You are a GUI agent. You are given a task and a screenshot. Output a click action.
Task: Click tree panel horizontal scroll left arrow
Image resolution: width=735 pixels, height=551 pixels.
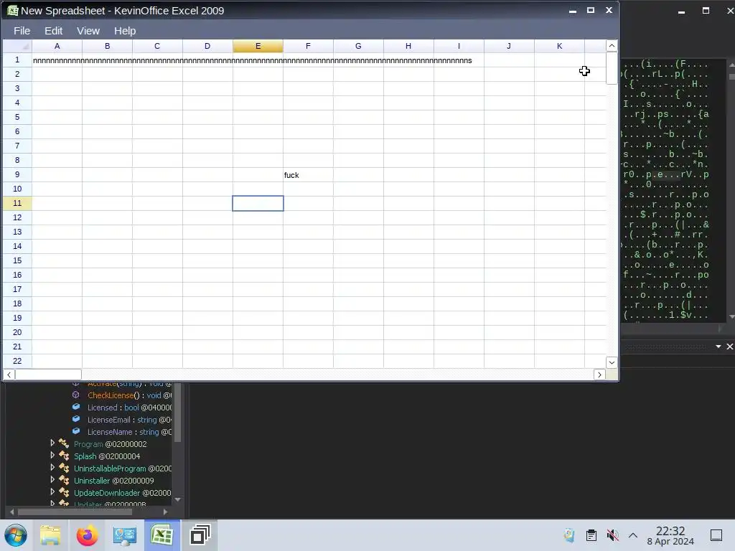pos(11,512)
